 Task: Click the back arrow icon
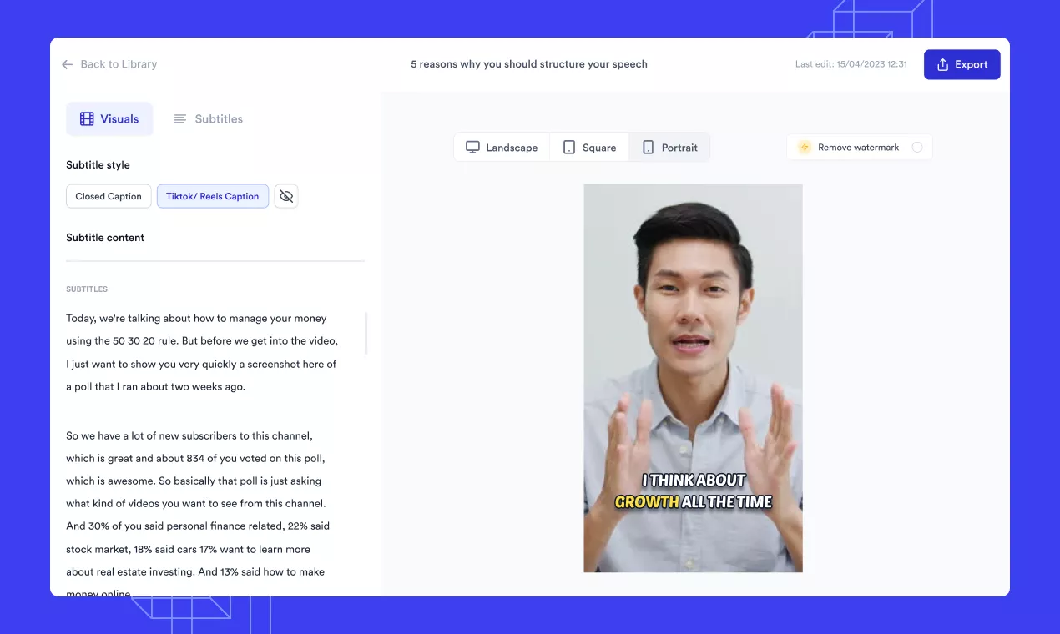[68, 64]
